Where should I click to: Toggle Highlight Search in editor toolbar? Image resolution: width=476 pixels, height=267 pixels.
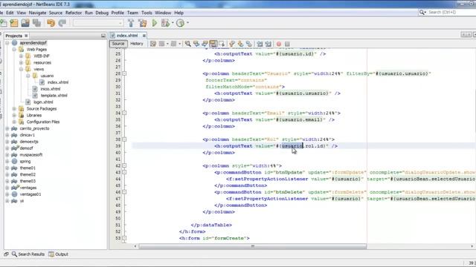(213, 44)
